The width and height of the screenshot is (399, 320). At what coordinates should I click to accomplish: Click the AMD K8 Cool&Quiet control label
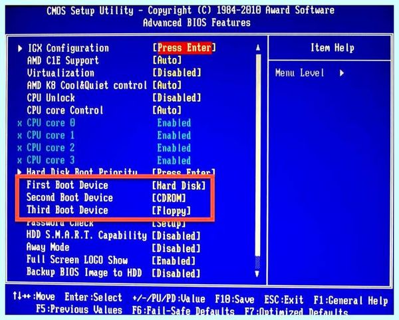click(87, 85)
